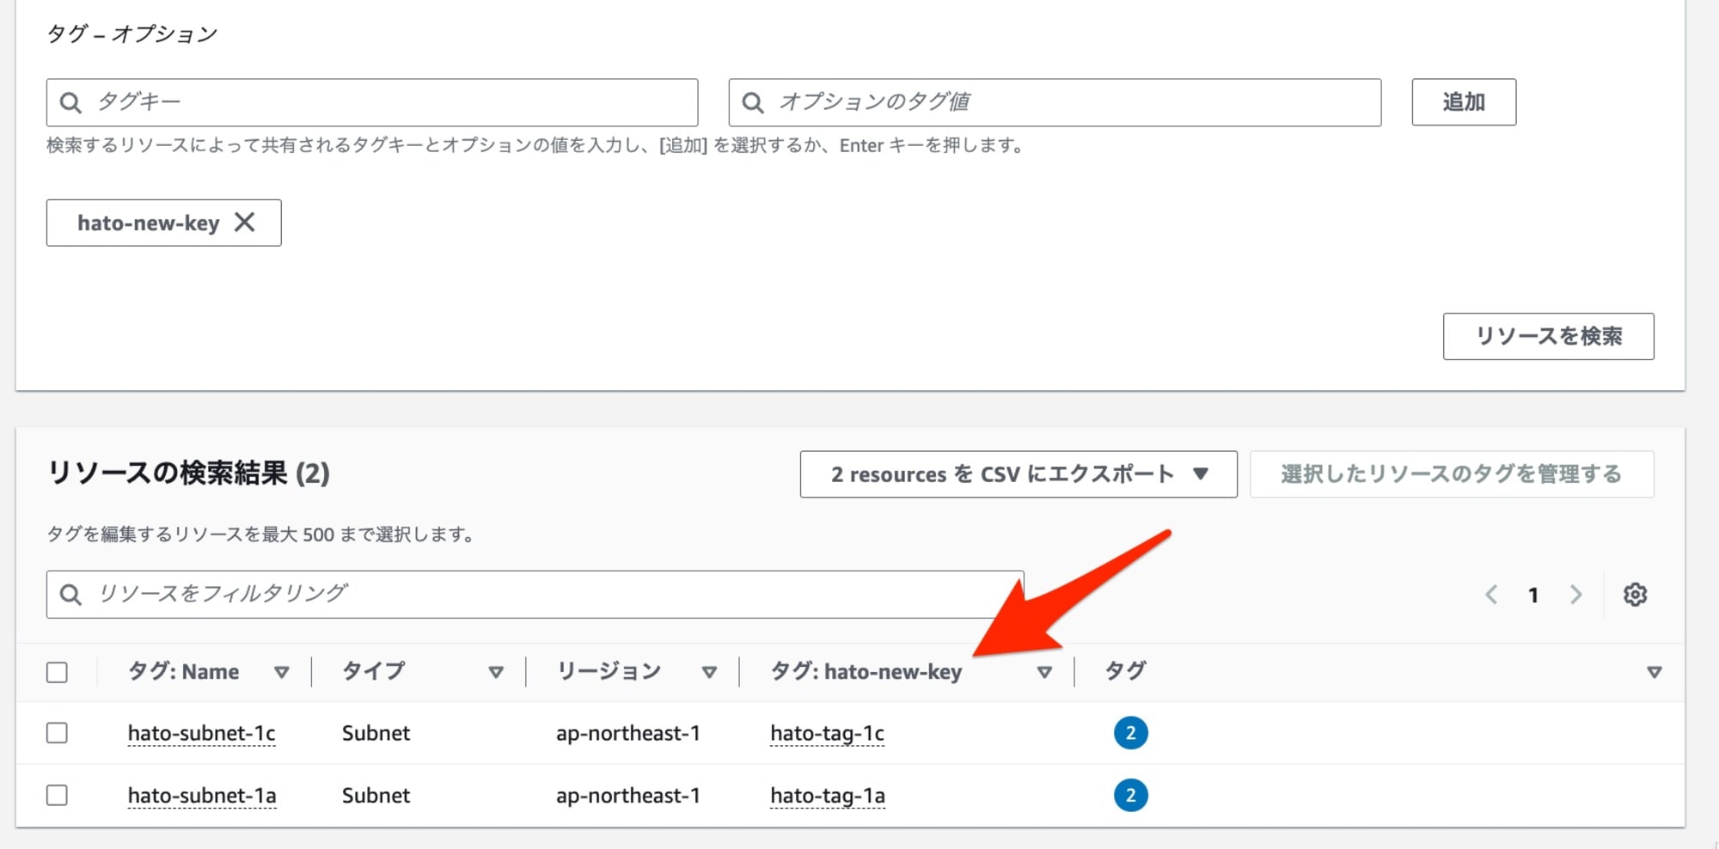Check the hato-subnet-1a row checkbox
1719x849 pixels.
(x=57, y=796)
